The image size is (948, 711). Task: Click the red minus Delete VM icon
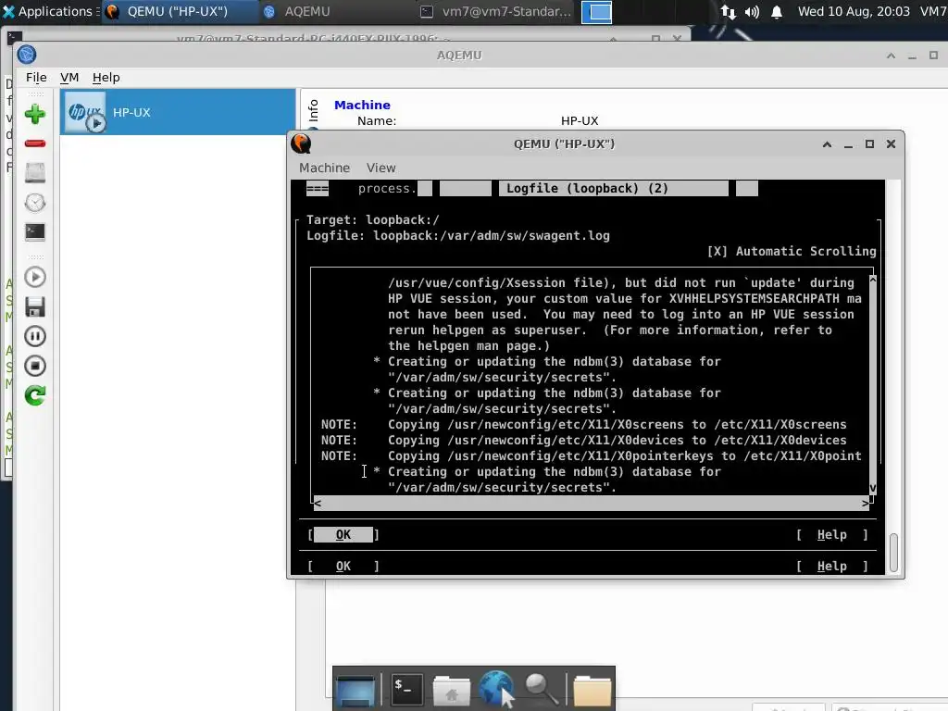[35, 143]
